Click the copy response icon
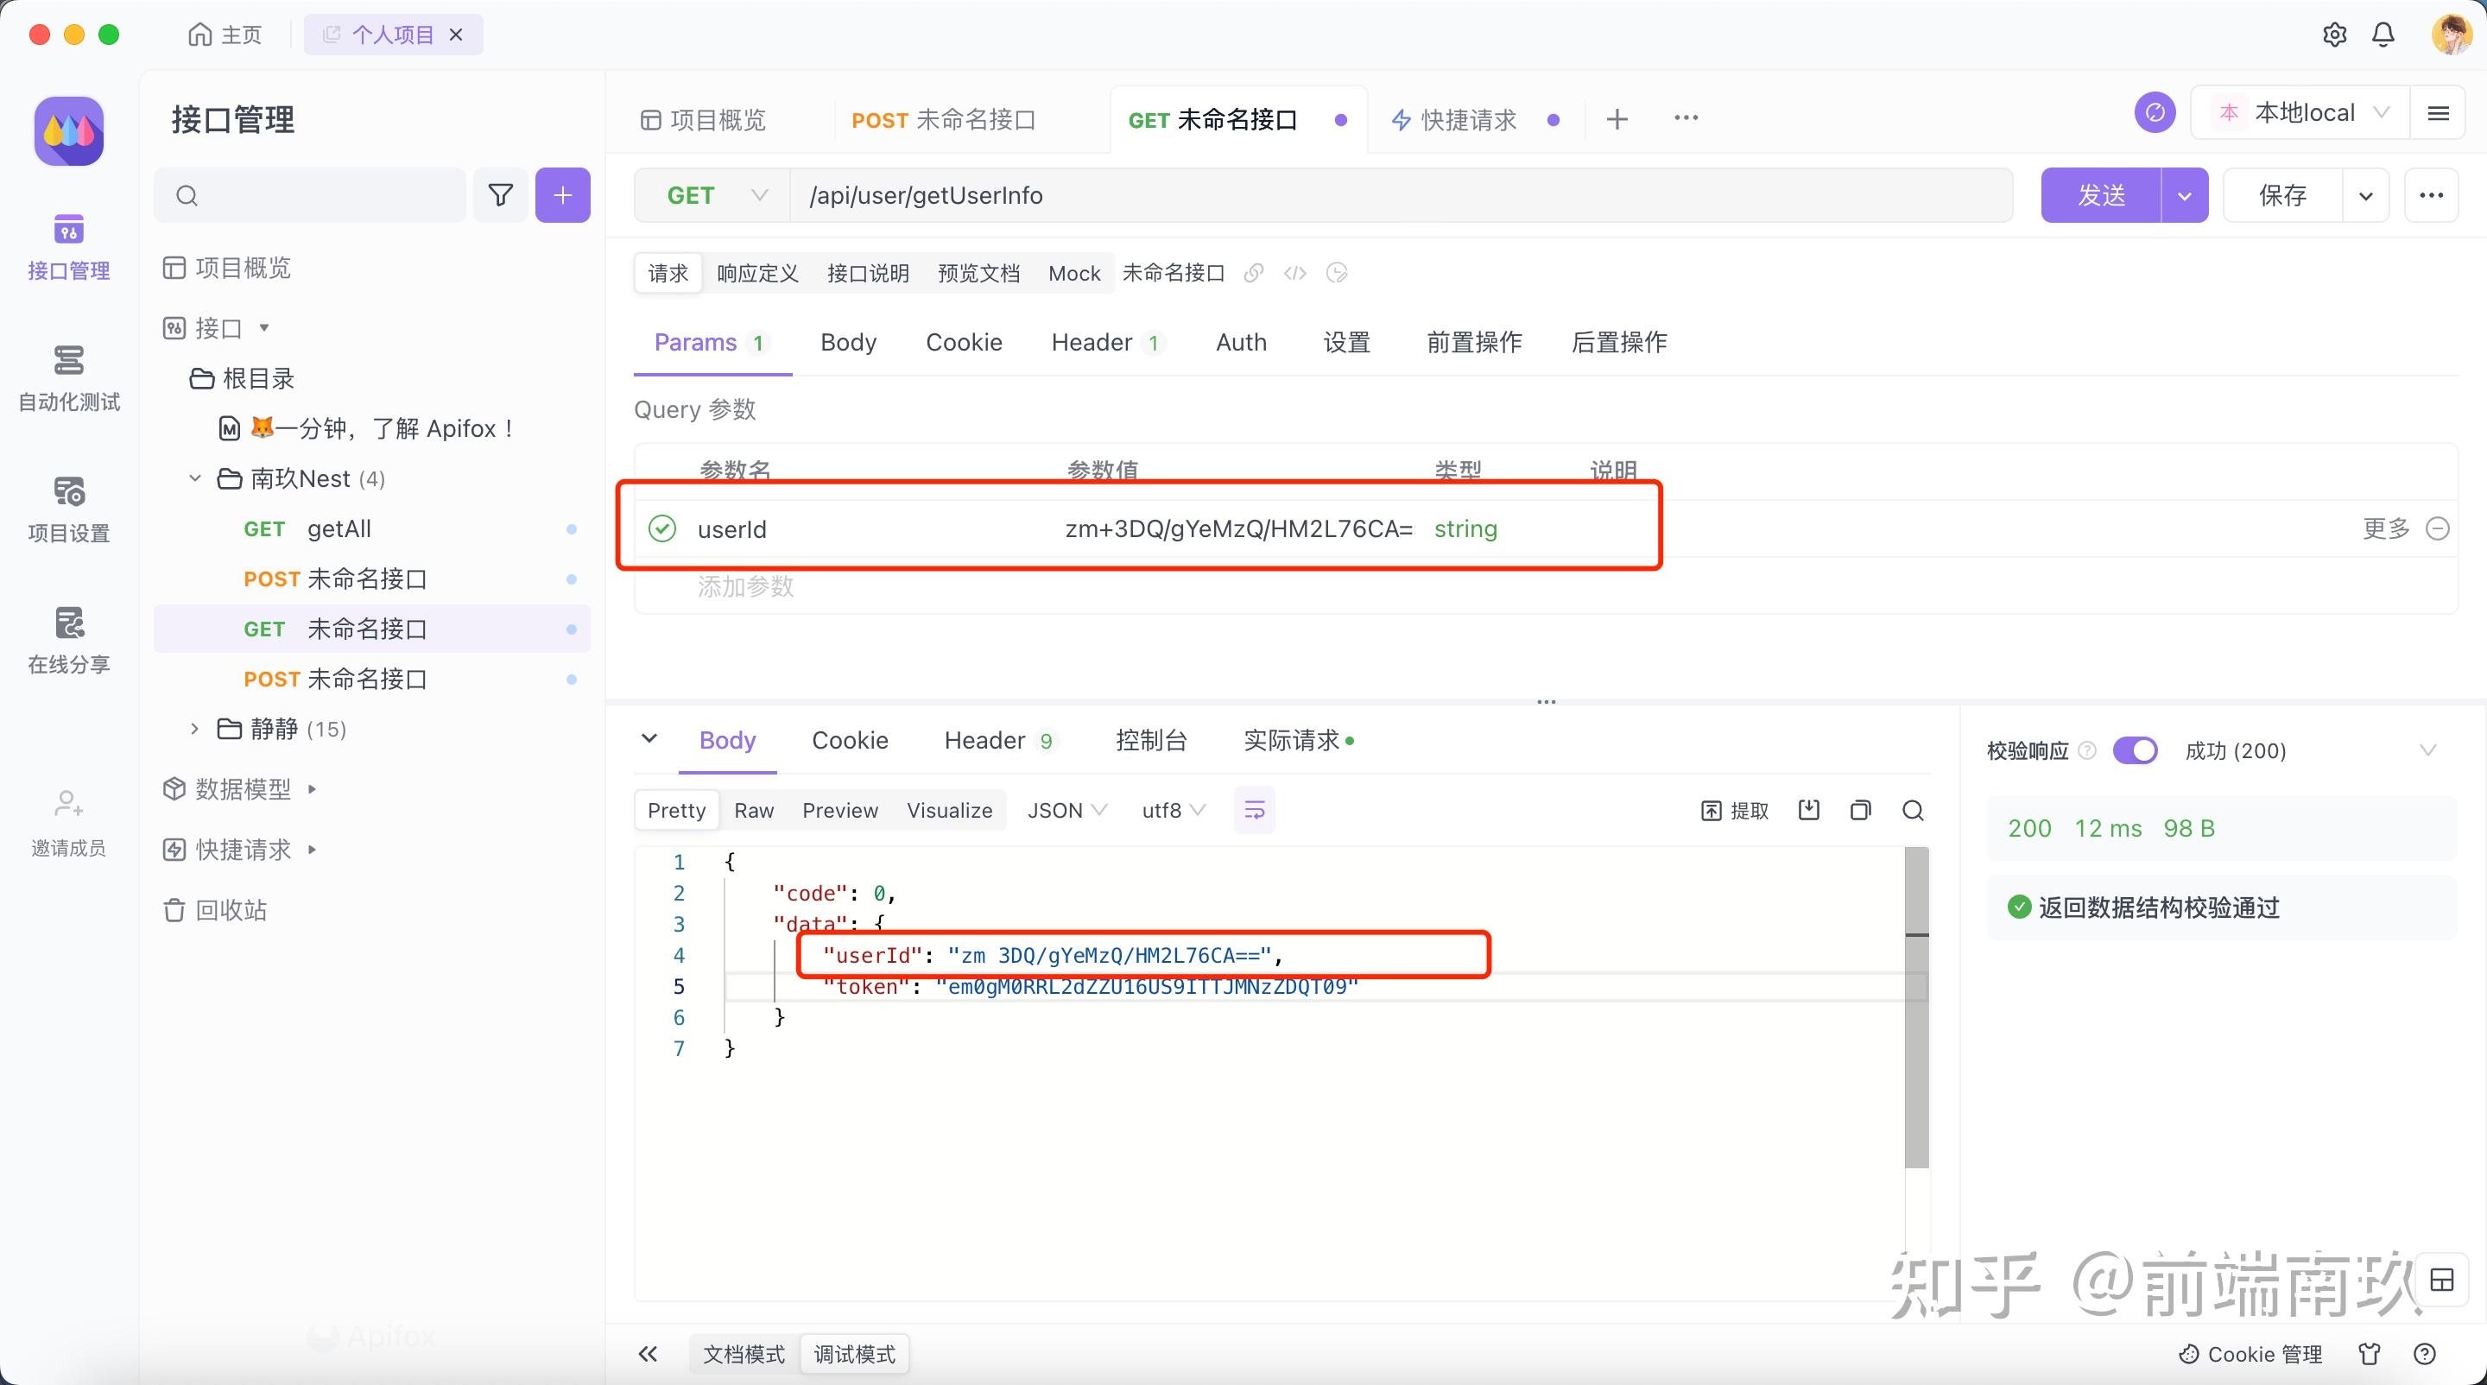This screenshot has height=1385, width=2487. point(1860,810)
